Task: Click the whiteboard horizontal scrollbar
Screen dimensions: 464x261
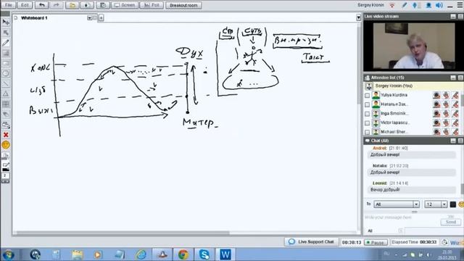Action: click(x=123, y=233)
